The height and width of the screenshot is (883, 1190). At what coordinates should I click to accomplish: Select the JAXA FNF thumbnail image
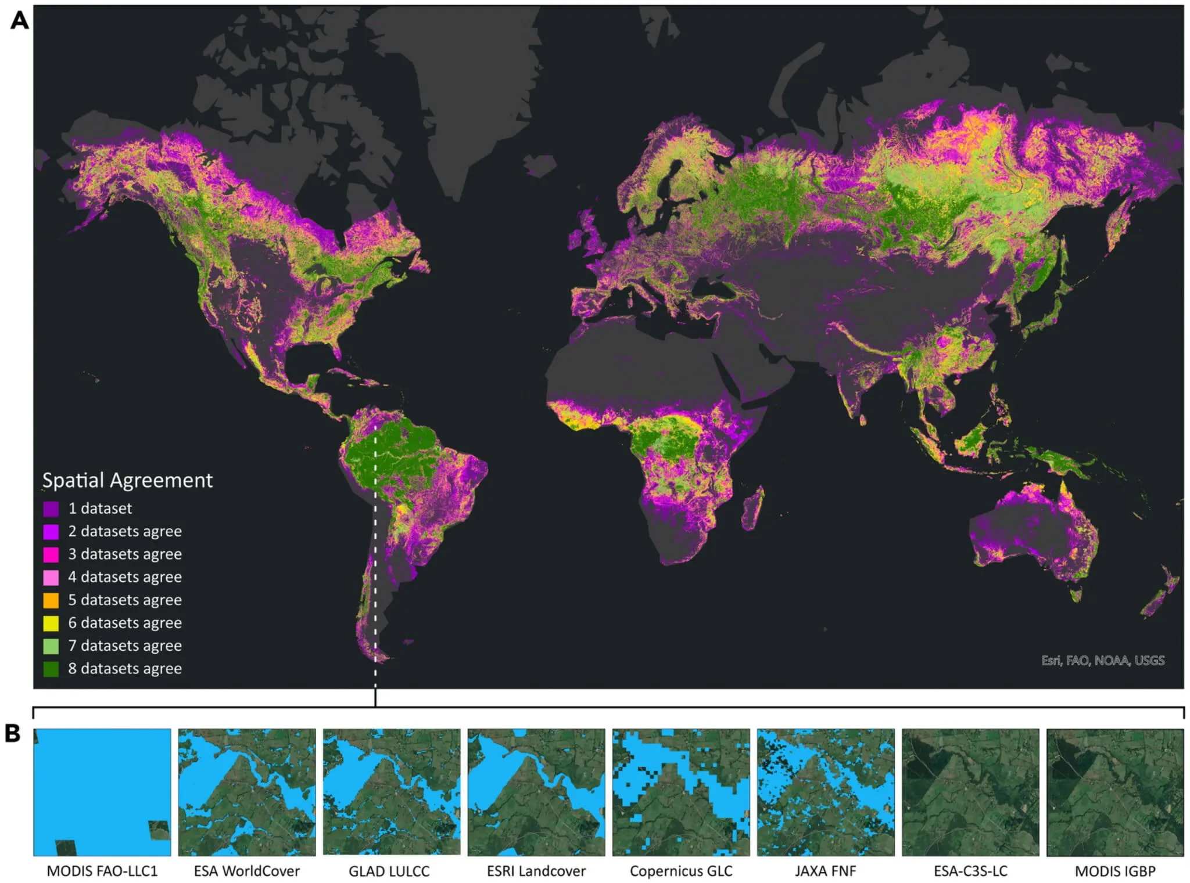(x=826, y=792)
